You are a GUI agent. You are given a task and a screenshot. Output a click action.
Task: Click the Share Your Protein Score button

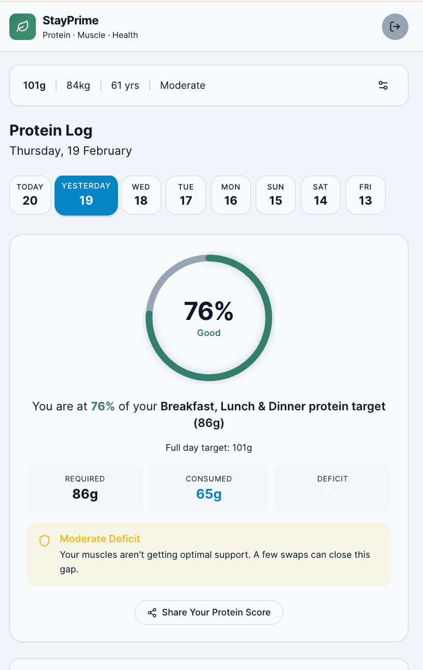tap(208, 613)
